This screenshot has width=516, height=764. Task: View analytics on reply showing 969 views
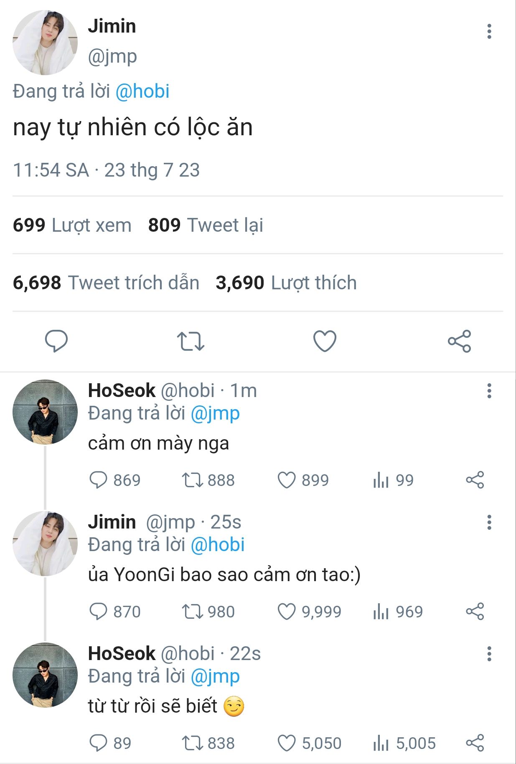pyautogui.click(x=381, y=612)
